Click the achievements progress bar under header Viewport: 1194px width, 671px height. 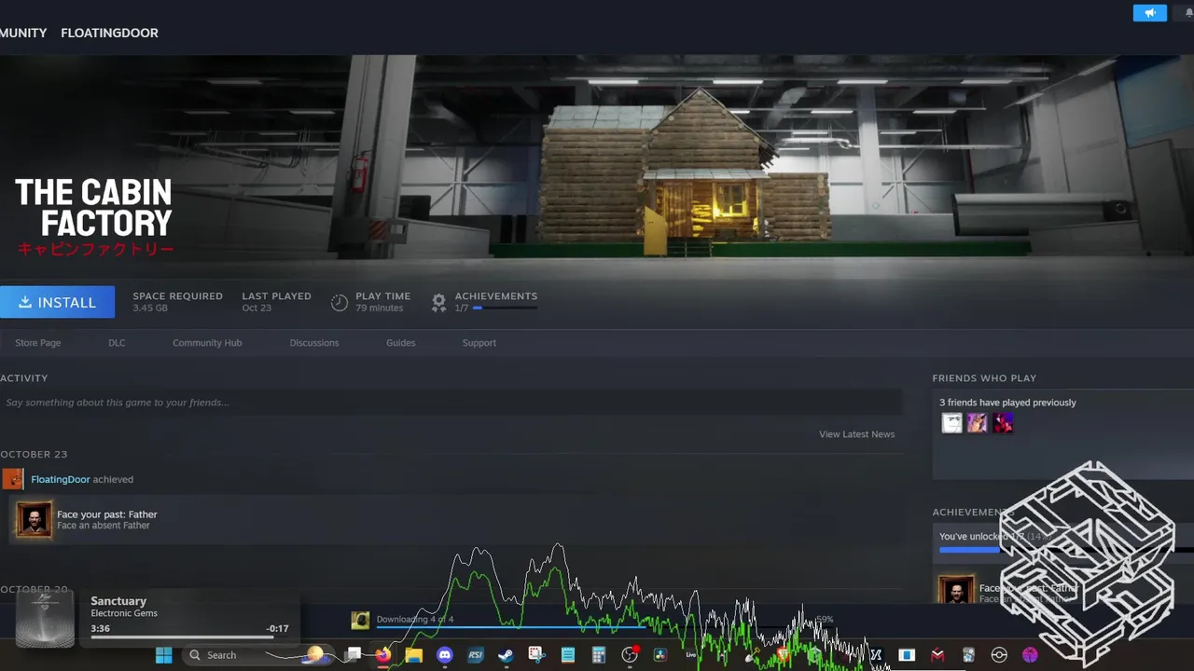(x=505, y=308)
